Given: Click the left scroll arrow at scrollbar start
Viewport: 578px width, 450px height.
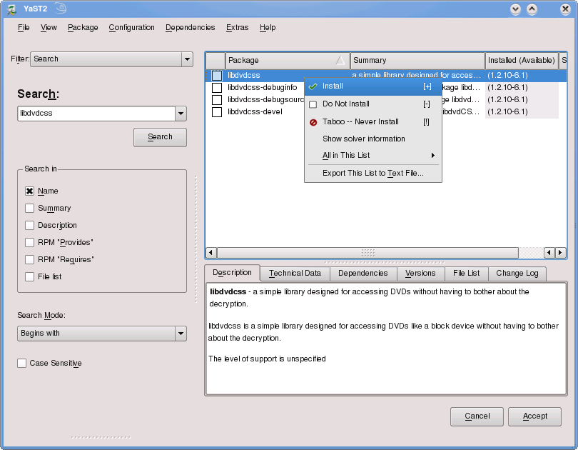Looking at the screenshot, I should pos(211,253).
